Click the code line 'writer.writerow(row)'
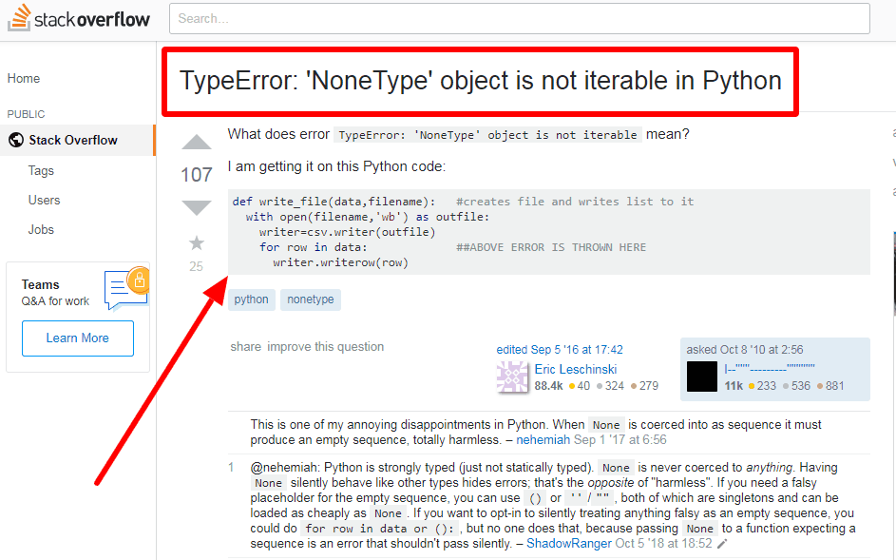Viewport: 896px width, 560px height. (340, 262)
